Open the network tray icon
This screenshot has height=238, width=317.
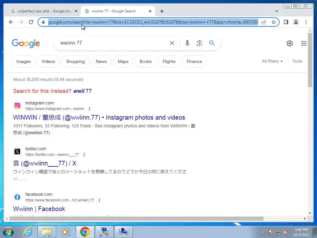coord(278,232)
